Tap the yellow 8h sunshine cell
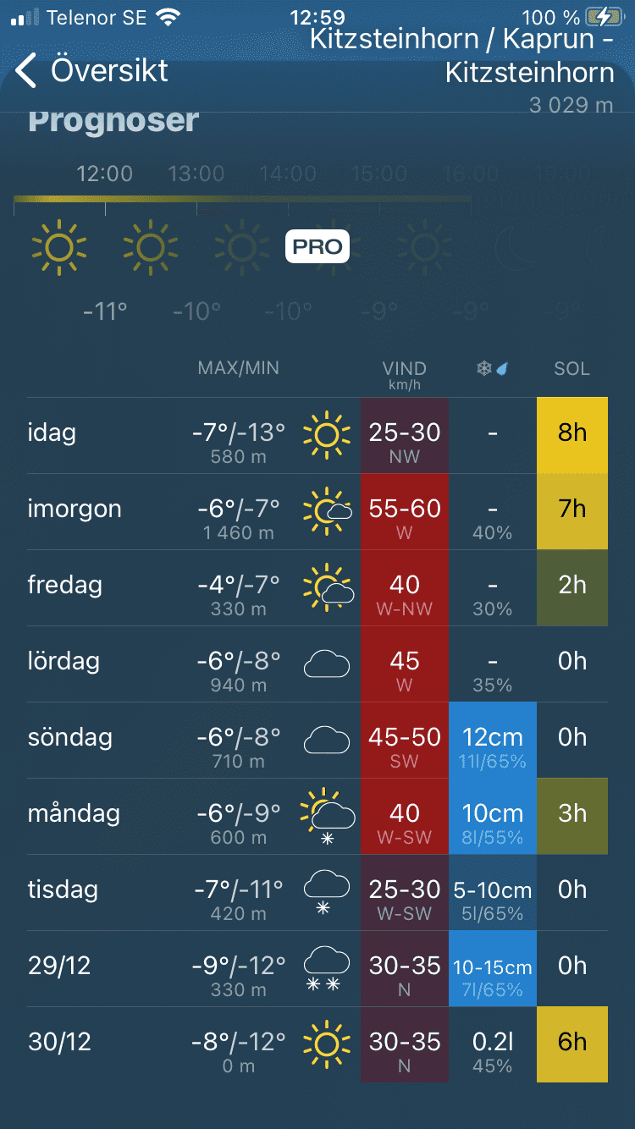The image size is (635, 1129). coord(572,435)
